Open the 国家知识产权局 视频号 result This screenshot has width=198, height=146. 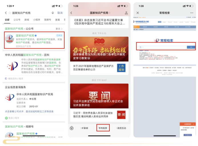pos(34,134)
